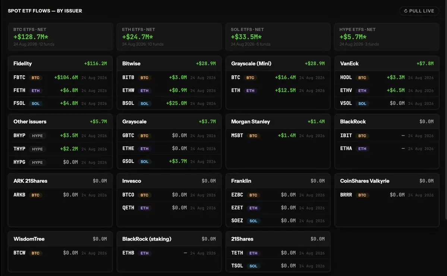Click the ETH tag next to FETH
Image resolution: width=447 pixels, height=276 pixels.
point(35,91)
